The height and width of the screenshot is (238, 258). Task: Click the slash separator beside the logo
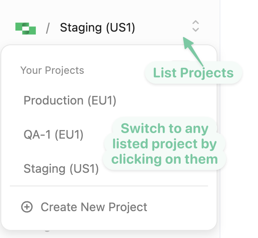pos(48,28)
